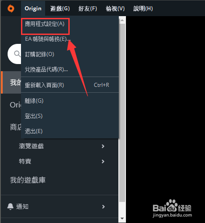Open the 好友(F) menu
Viewport: 205px width, 223px height.
pyautogui.click(x=88, y=9)
